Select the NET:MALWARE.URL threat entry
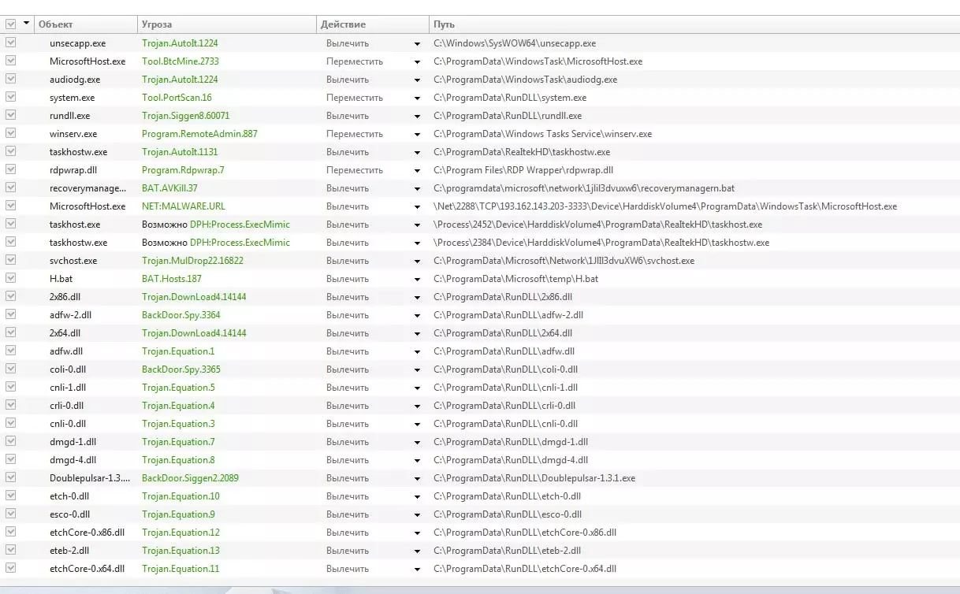 183,206
